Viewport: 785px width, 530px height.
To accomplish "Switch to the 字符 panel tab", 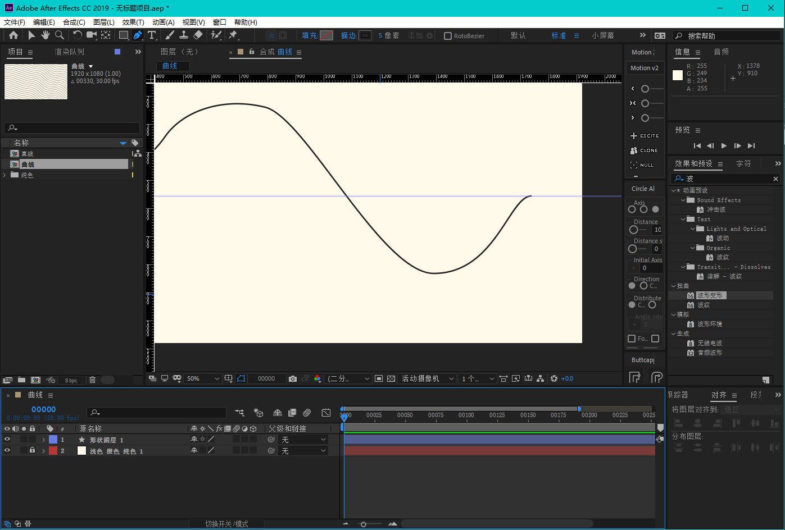I will pos(743,164).
